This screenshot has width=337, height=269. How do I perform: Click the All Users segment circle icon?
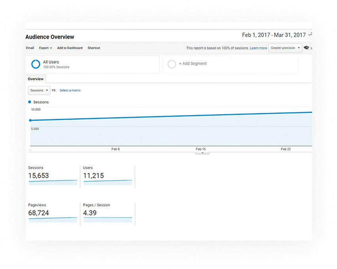tap(36, 64)
